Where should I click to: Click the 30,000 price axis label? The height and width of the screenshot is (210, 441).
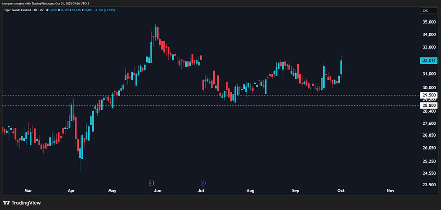point(429,87)
